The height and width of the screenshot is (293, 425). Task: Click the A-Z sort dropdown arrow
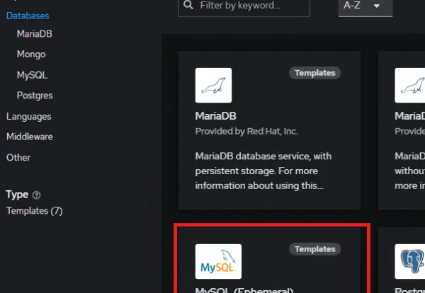coord(377,6)
